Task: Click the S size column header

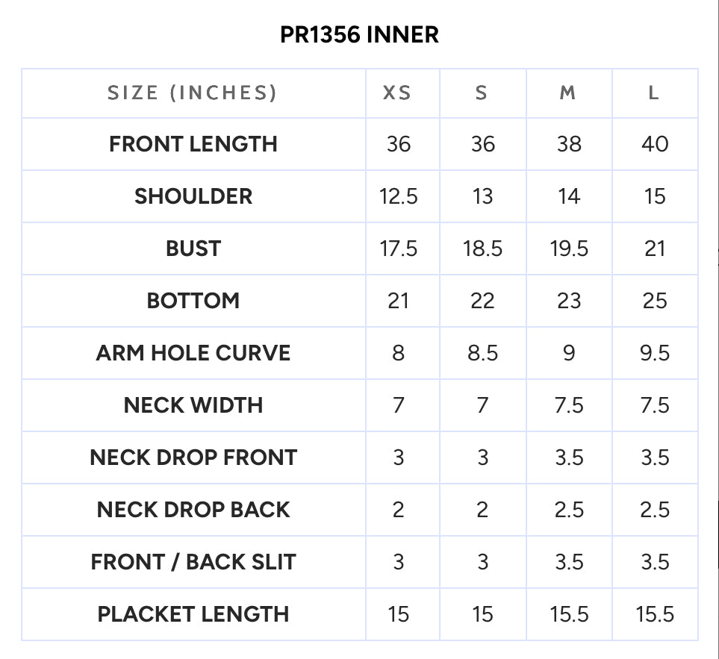Action: tap(481, 93)
